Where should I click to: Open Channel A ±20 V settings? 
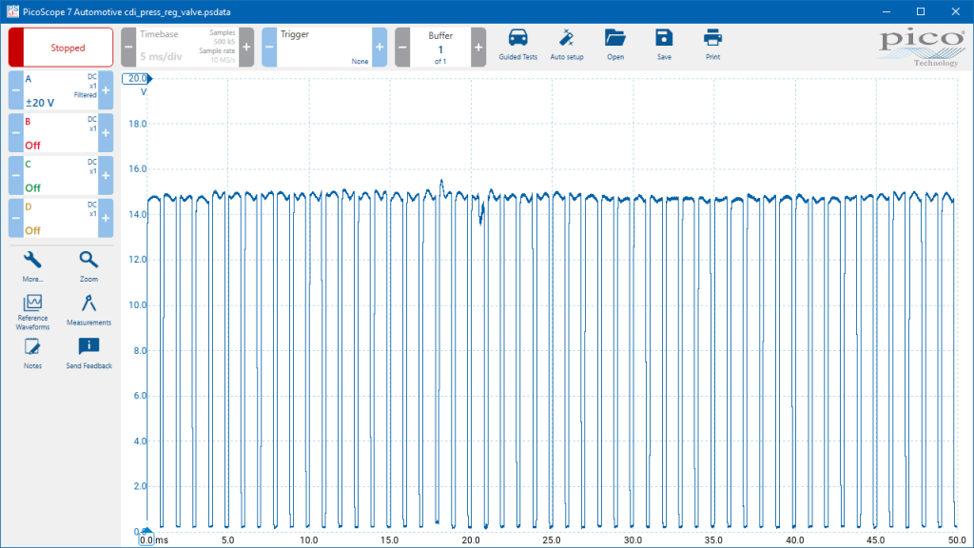pos(61,90)
